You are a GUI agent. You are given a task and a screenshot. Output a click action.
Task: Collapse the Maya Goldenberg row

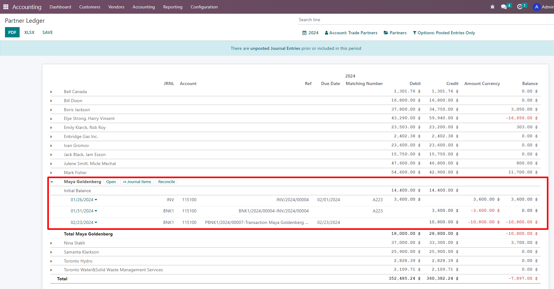(52, 182)
